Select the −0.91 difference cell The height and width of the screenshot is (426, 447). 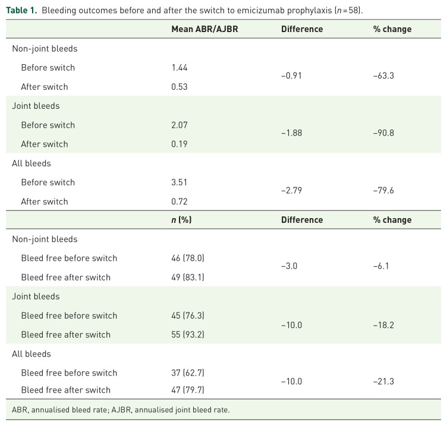pyautogui.click(x=291, y=76)
